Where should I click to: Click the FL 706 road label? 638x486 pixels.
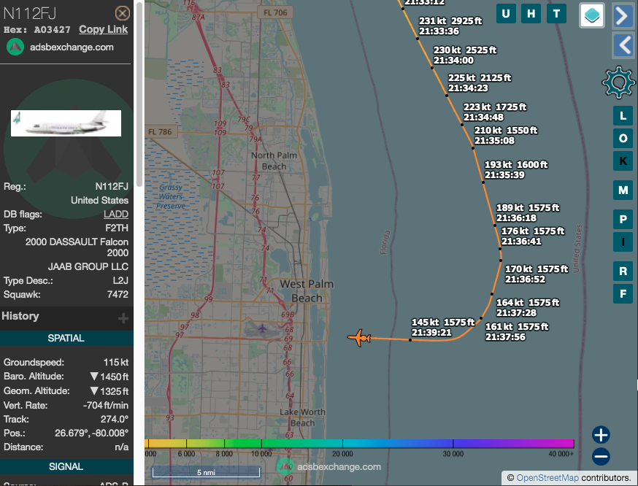click(x=275, y=12)
